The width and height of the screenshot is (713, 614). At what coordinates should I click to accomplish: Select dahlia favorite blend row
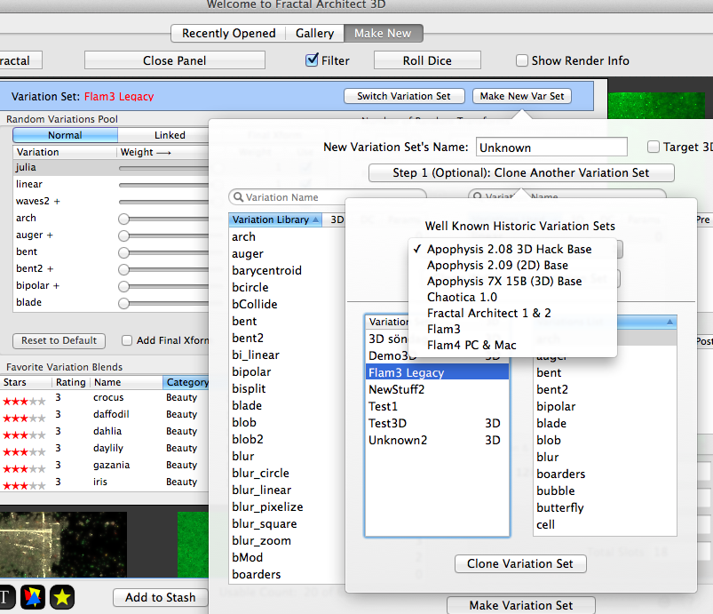104,431
